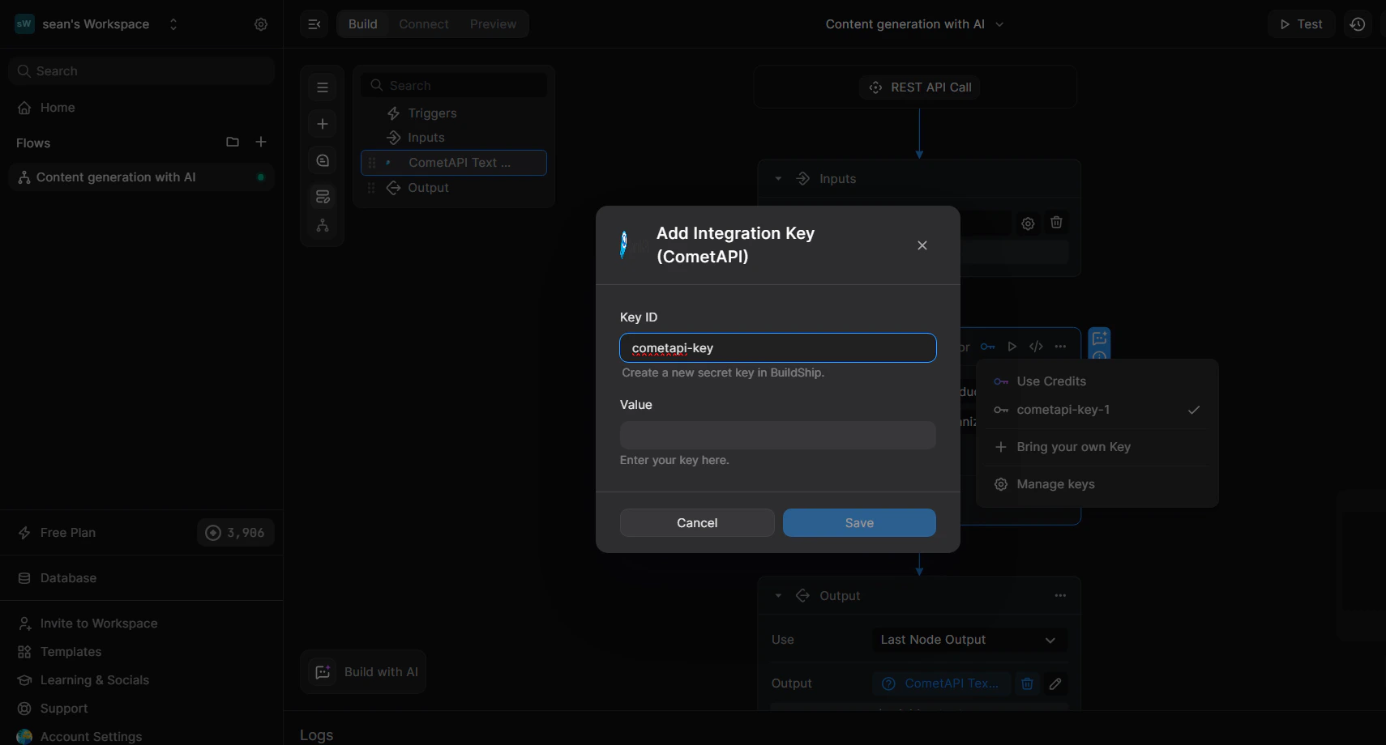
Task: Go to Home in sidebar
Action: (x=142, y=108)
